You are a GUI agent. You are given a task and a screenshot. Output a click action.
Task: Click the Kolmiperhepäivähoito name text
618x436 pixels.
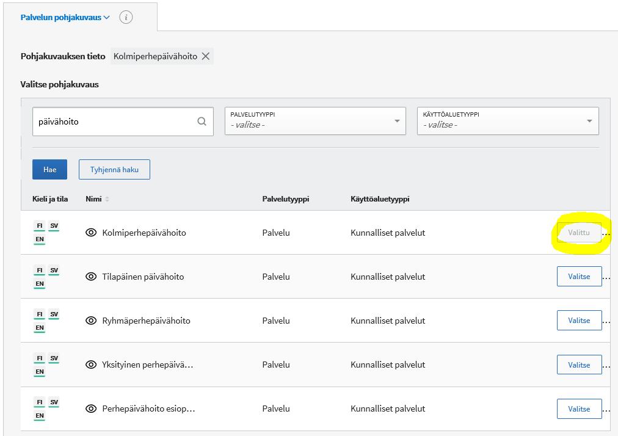pos(144,233)
